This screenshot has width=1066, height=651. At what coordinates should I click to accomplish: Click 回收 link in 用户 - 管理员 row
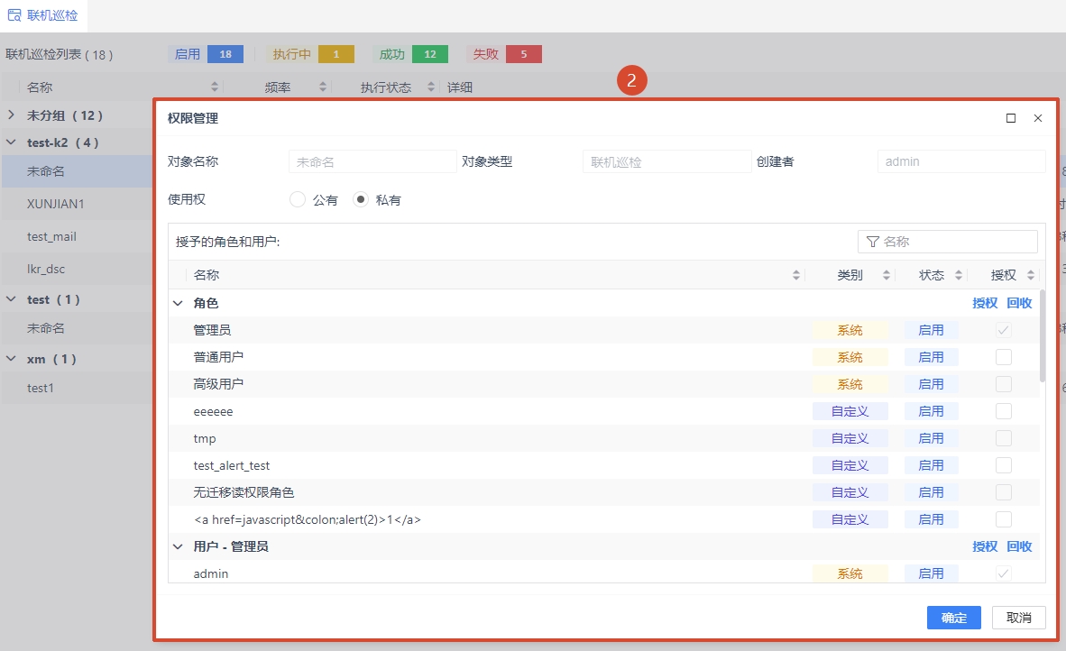coord(1019,546)
